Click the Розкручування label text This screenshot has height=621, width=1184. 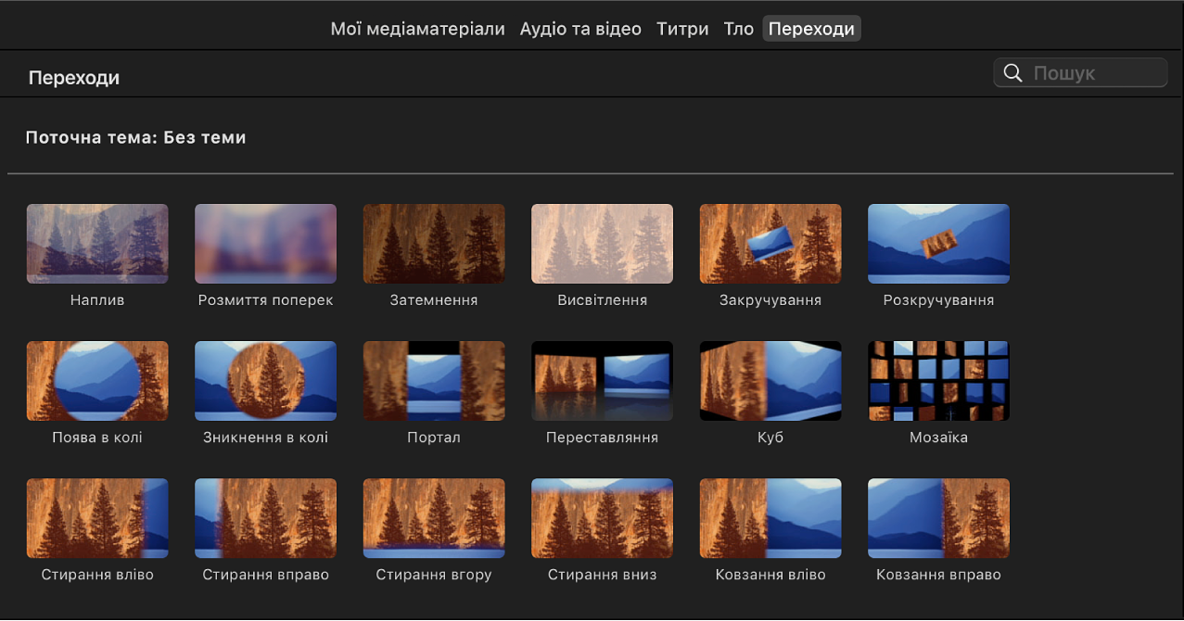coord(938,300)
